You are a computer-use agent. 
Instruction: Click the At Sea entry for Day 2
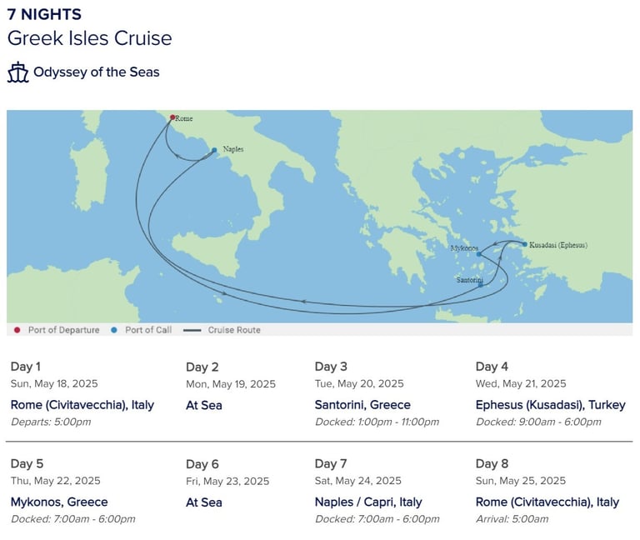[x=203, y=405]
